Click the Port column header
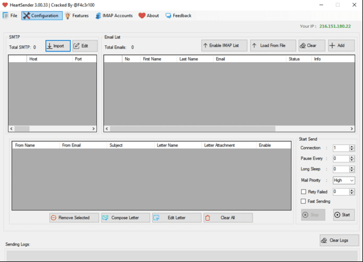Image resolution: width=363 pixels, height=262 pixels. [x=84, y=59]
